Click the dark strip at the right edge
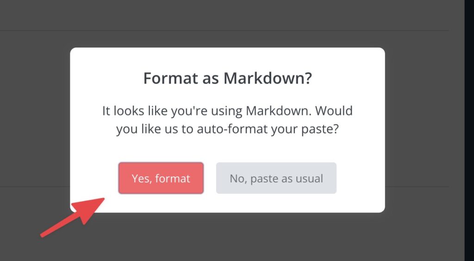The image size is (474, 261). pos(469,130)
